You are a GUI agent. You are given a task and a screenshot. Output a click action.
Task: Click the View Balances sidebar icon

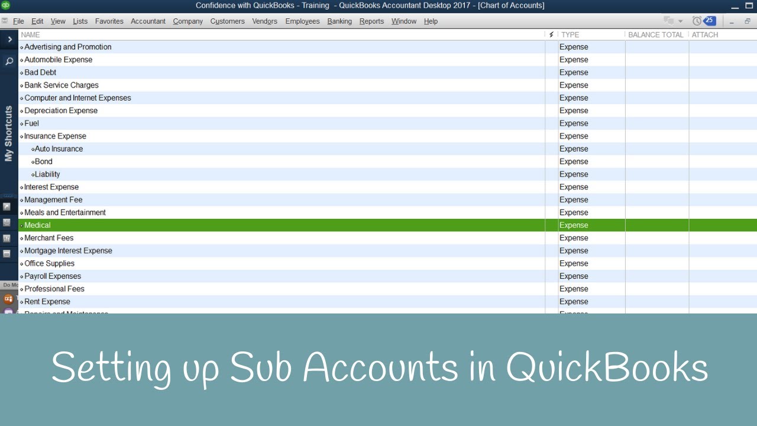[x=7, y=222]
